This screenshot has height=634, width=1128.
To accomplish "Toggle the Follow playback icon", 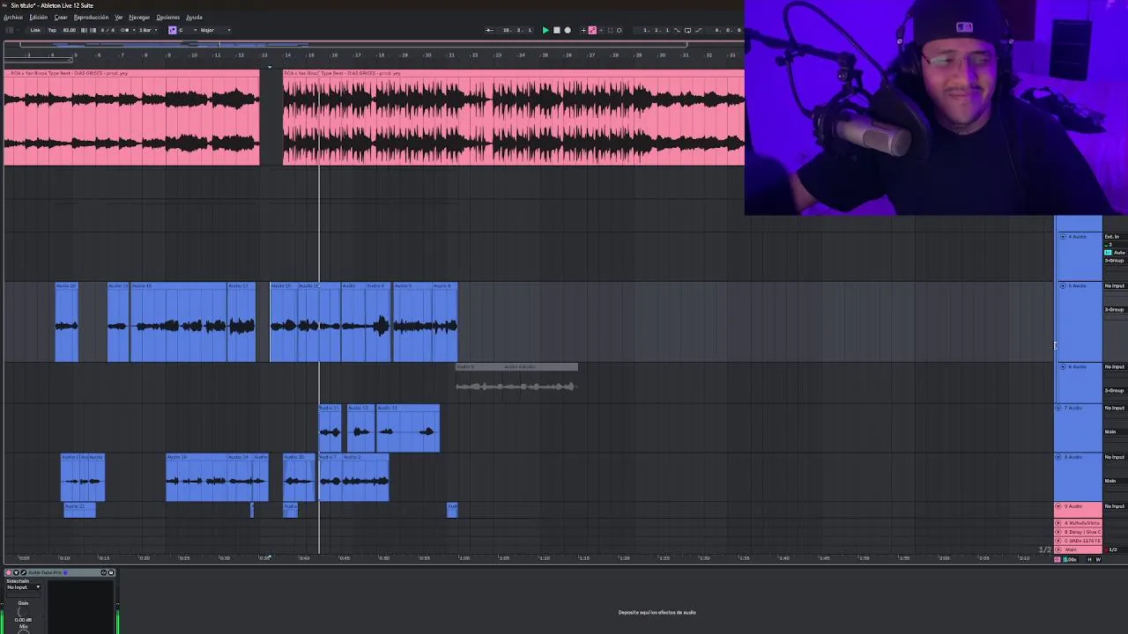I will [x=489, y=30].
